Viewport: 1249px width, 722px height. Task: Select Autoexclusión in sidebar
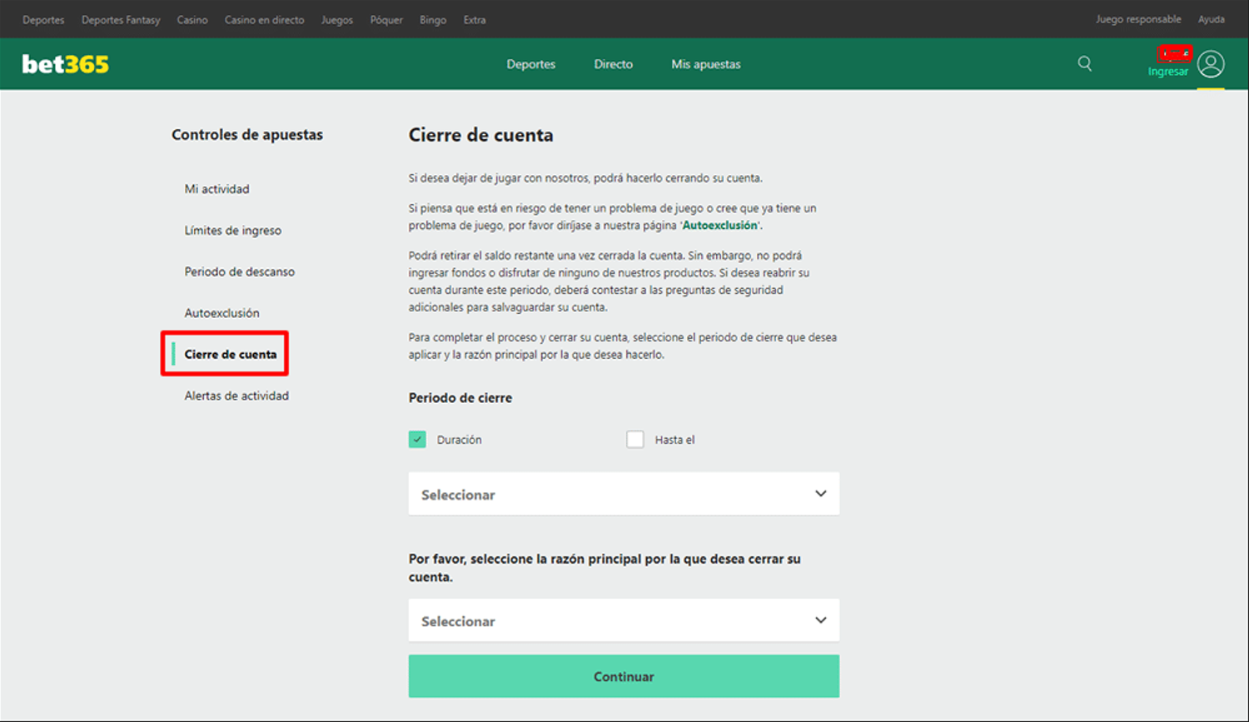coord(222,313)
